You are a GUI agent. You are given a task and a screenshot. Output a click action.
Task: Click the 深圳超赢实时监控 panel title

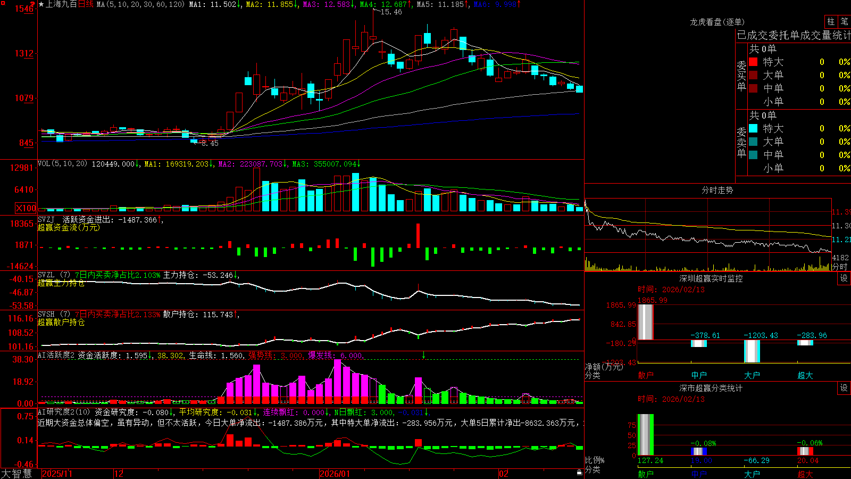point(711,278)
